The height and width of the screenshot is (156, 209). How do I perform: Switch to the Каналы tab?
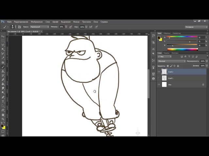pos(166,53)
